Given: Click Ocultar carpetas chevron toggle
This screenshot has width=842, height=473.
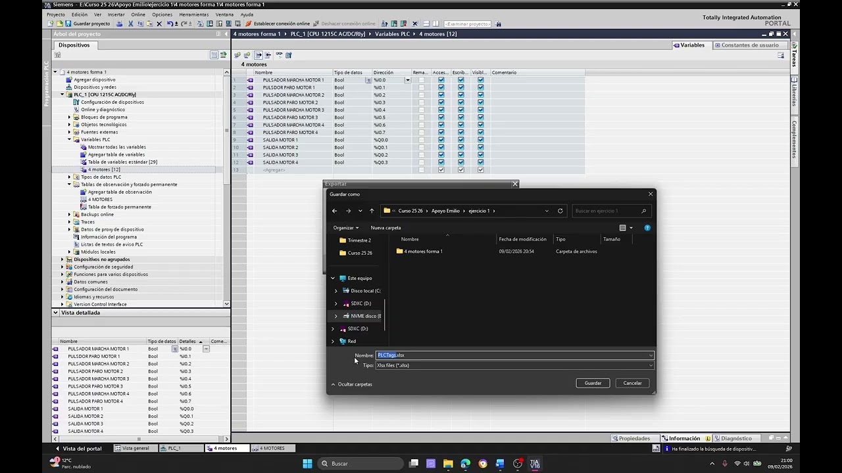Looking at the screenshot, I should [333, 384].
